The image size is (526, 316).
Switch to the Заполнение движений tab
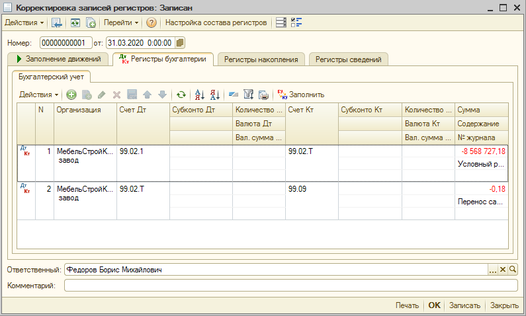(58, 59)
